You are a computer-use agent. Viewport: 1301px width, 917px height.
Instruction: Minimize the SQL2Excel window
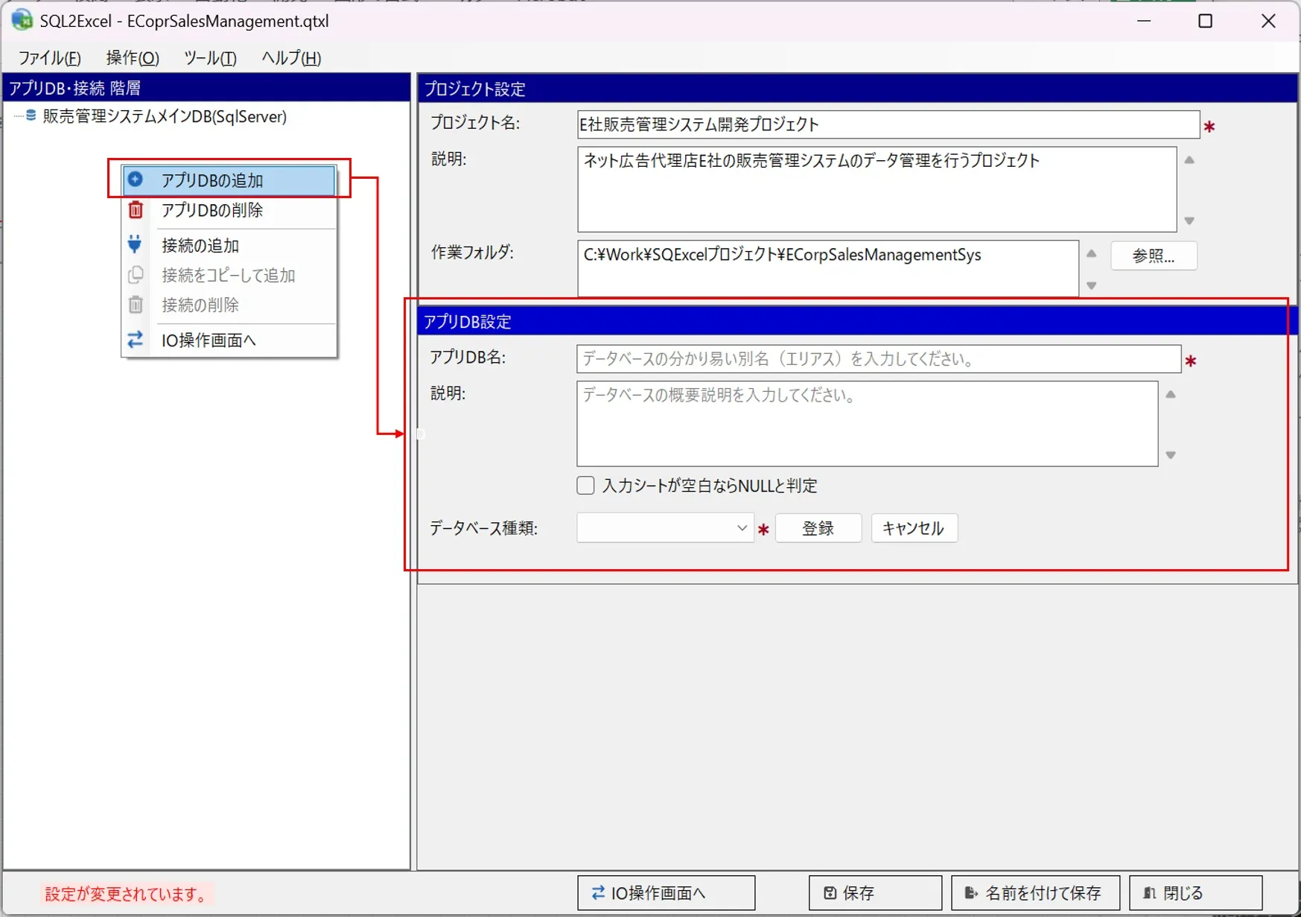[x=1144, y=21]
